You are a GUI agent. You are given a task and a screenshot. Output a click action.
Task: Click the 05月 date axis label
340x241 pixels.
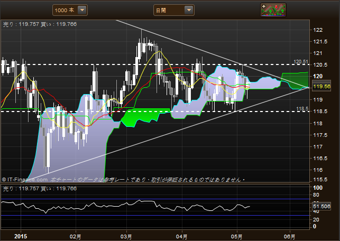(236, 236)
